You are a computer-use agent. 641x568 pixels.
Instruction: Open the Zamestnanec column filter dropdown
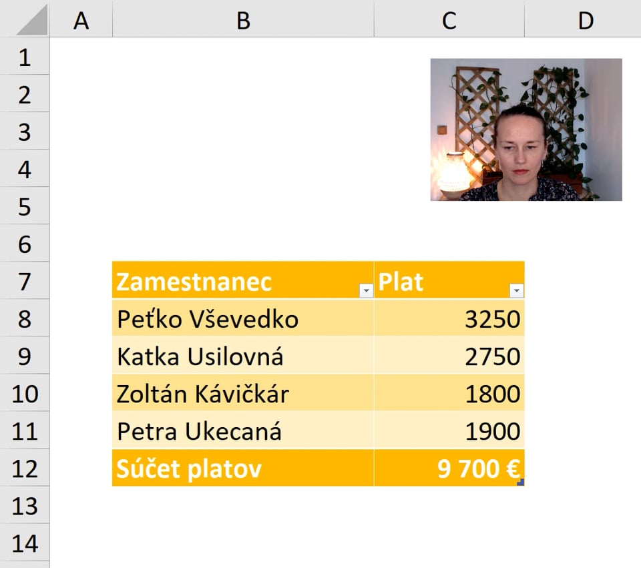click(367, 290)
